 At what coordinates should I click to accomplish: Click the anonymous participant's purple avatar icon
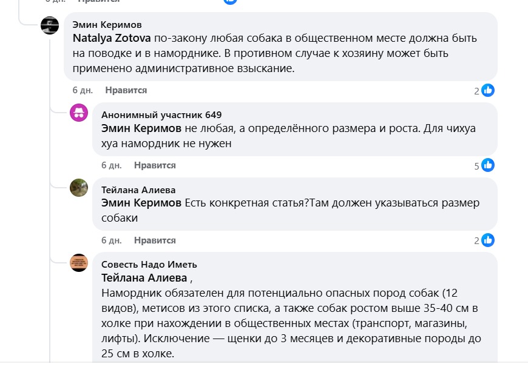pos(79,113)
